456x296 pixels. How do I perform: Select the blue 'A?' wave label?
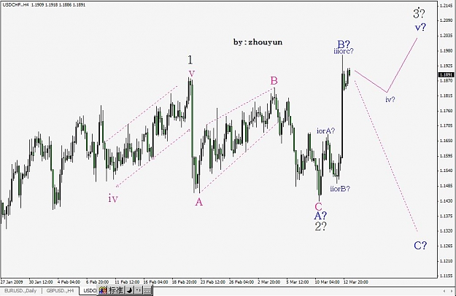[320, 216]
